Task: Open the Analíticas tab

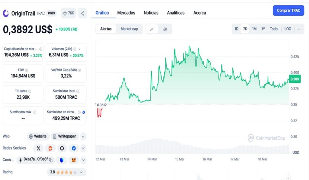Action: tap(176, 13)
